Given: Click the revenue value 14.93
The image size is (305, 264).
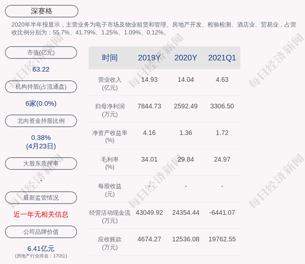Looking at the screenshot, I should tap(149, 80).
